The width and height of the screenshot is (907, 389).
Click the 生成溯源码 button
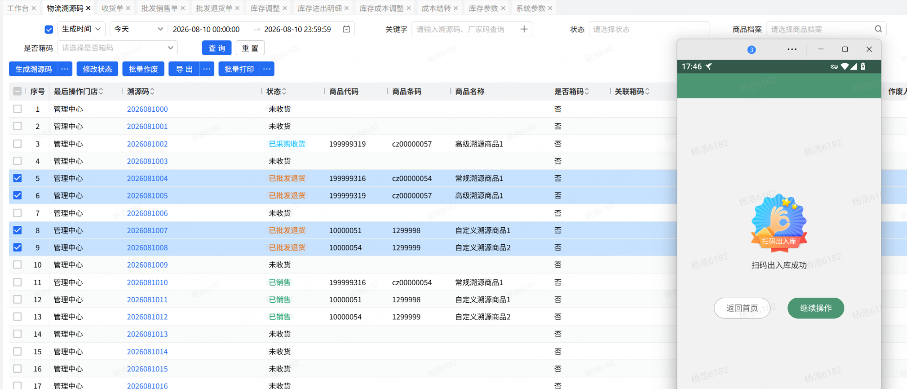pyautogui.click(x=33, y=69)
